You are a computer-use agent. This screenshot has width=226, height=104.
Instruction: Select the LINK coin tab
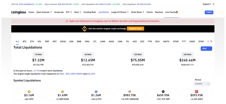[x=120, y=41]
